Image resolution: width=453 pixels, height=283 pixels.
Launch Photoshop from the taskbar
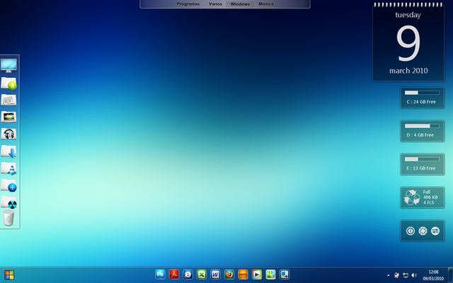click(160, 275)
